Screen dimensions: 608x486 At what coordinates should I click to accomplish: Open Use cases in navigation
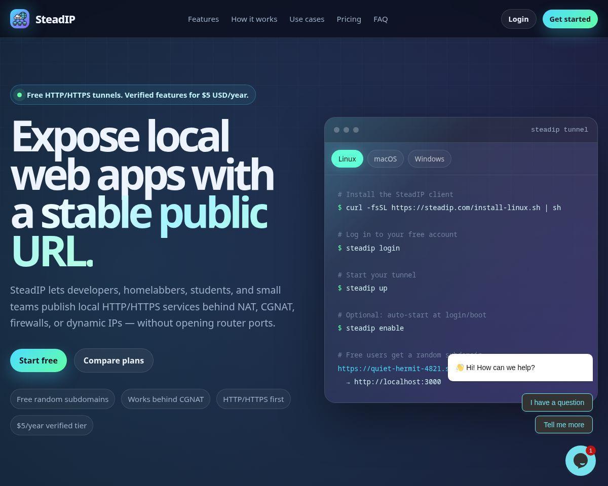(x=307, y=19)
